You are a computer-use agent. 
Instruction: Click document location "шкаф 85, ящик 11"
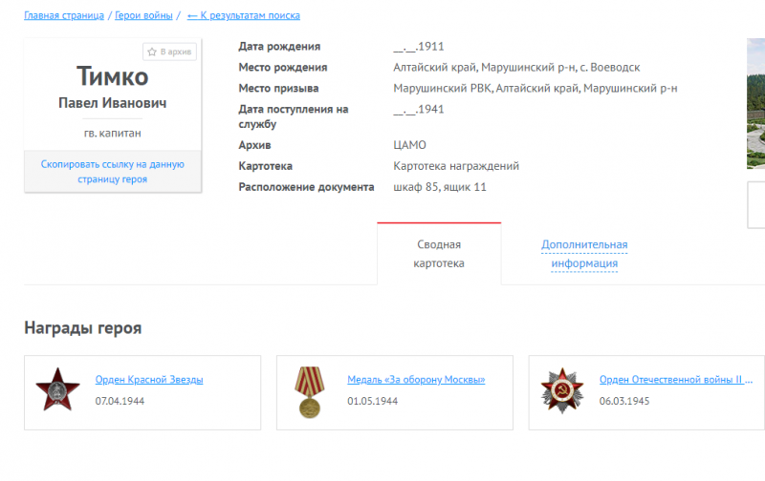click(x=440, y=187)
